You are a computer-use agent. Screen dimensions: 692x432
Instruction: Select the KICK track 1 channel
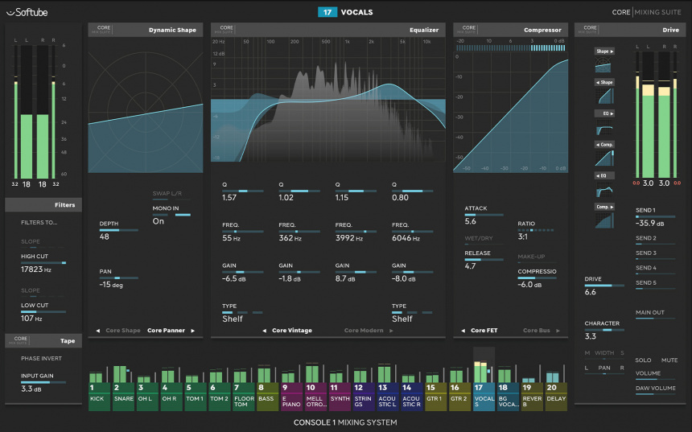(x=99, y=393)
